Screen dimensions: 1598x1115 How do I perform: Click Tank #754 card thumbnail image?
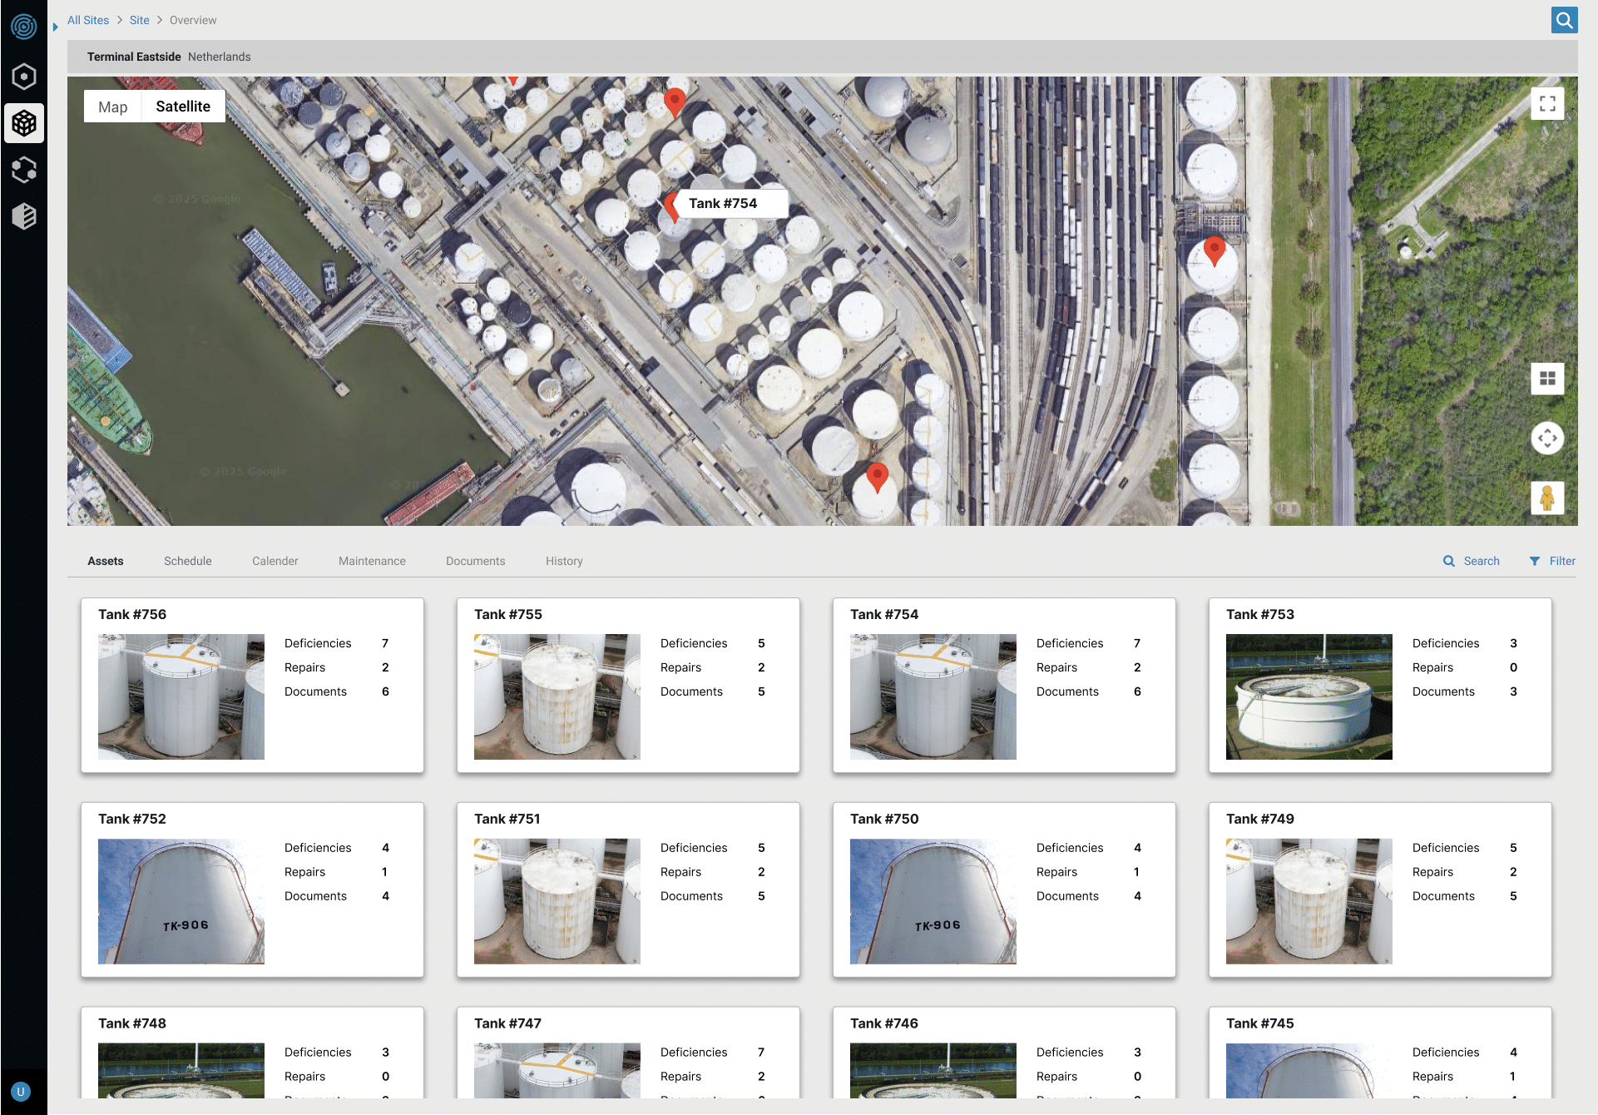[x=933, y=696]
